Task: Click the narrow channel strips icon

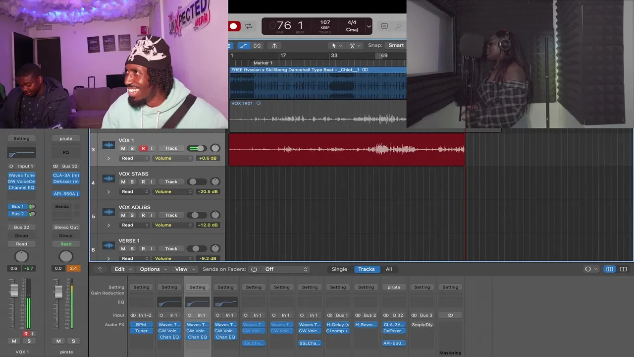Action: (x=609, y=269)
